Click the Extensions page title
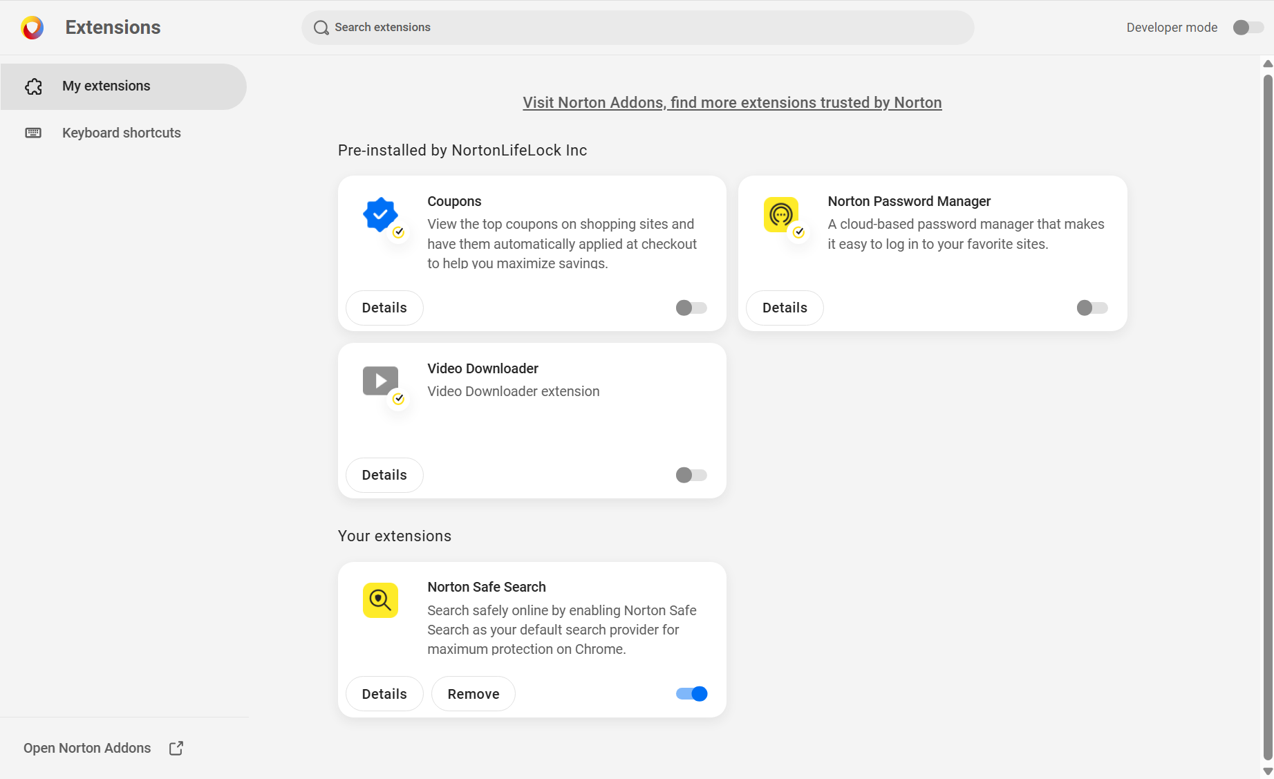Viewport: 1274px width, 779px height. (x=113, y=28)
